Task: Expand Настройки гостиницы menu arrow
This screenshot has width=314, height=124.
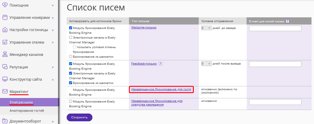Action: pyautogui.click(x=53, y=30)
